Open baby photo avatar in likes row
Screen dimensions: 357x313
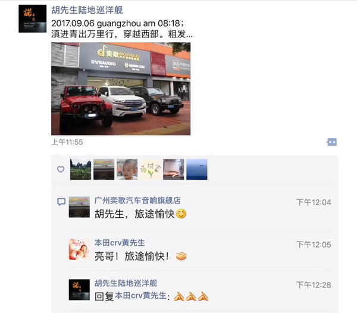(127, 170)
